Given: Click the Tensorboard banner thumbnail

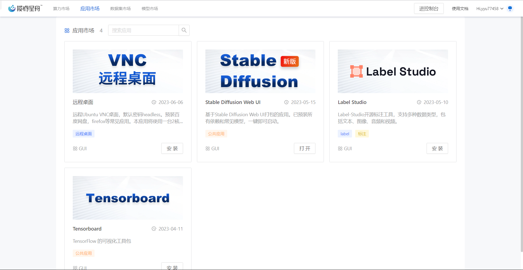Looking at the screenshot, I should coord(128,198).
